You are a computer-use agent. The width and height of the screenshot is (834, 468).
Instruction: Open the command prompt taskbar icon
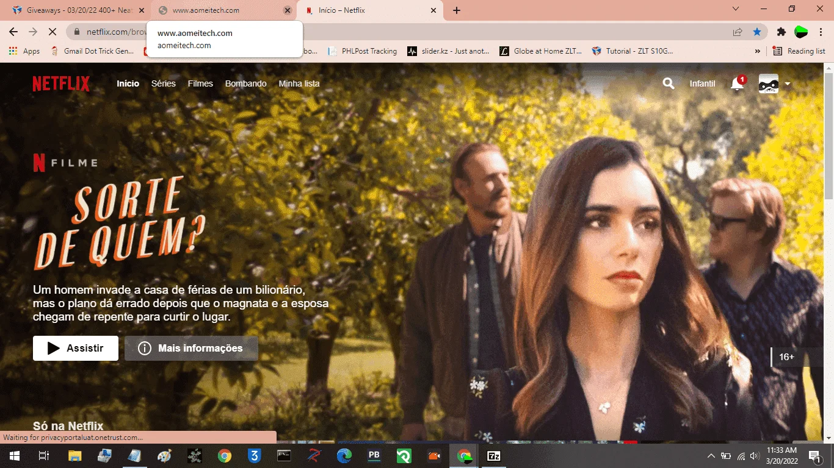[x=285, y=456]
